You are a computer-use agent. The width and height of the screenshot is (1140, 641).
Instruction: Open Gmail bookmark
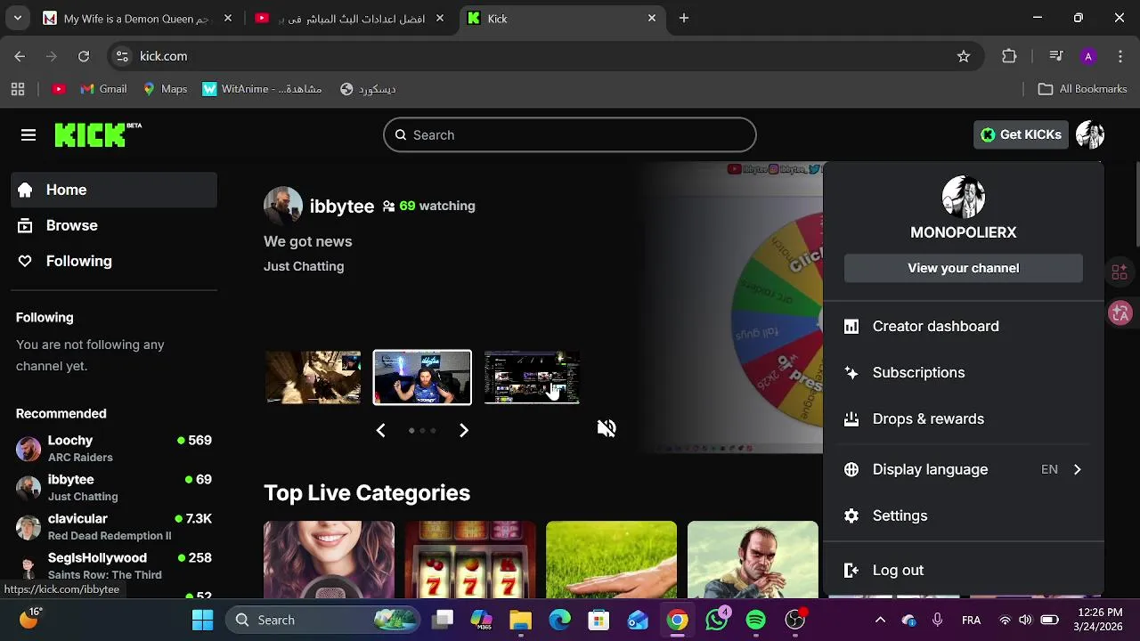click(x=103, y=89)
